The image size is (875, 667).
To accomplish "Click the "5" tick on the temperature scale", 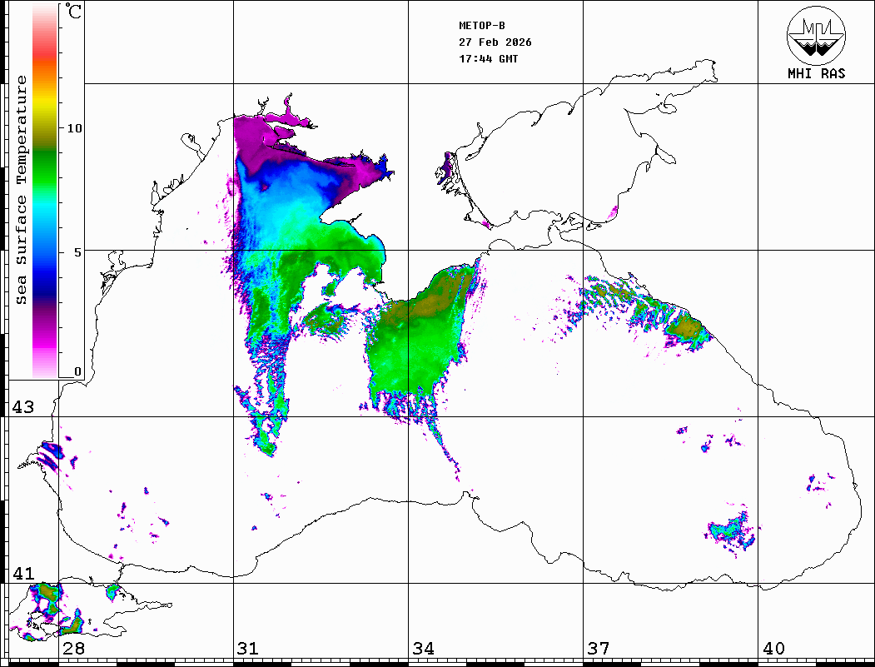I will coord(77,251).
